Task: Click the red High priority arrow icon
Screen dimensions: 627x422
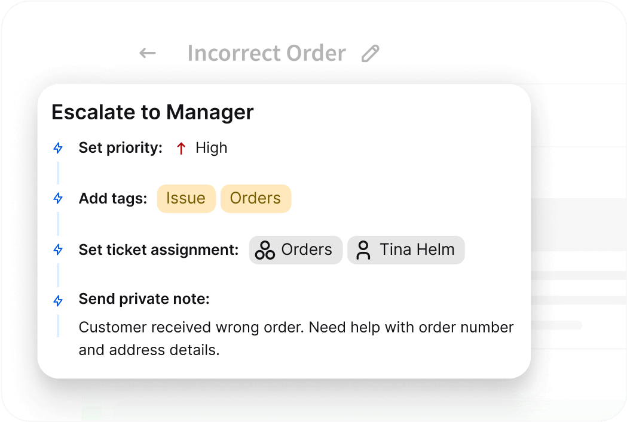Action: pos(181,147)
